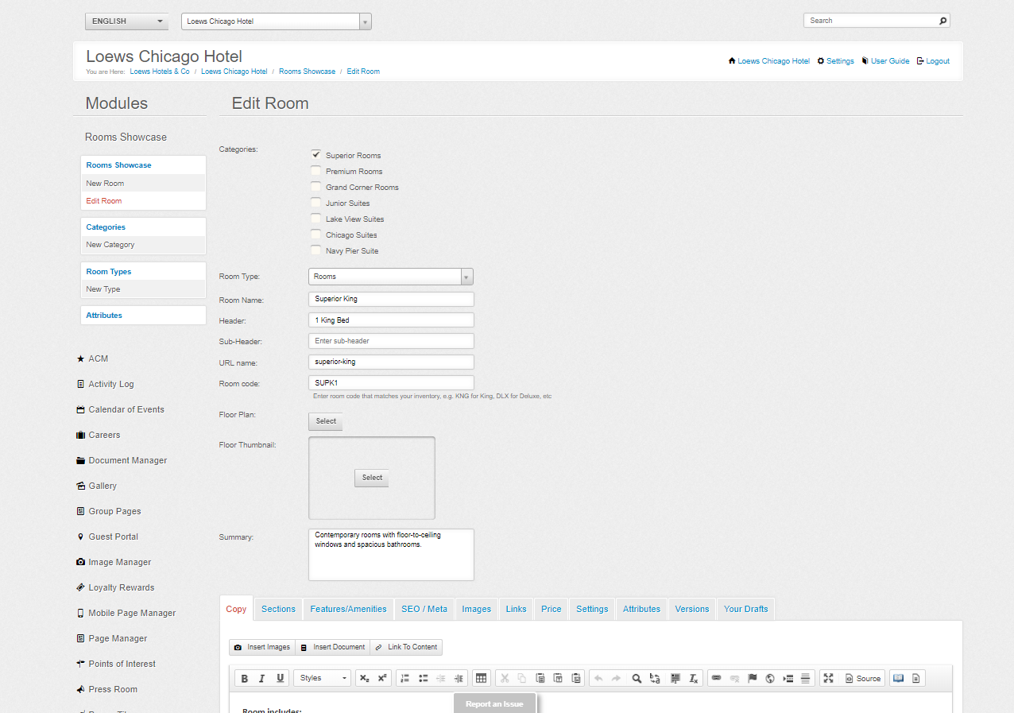Toggle underline formatting in editor

point(280,678)
